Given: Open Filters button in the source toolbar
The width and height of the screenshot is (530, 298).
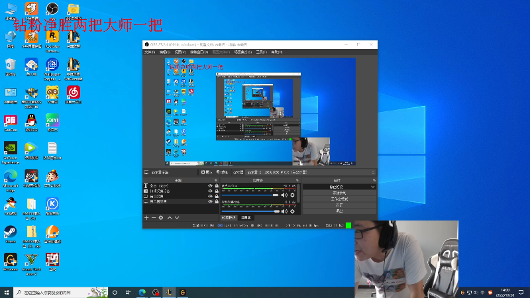Looking at the screenshot, I should pos(222,172).
